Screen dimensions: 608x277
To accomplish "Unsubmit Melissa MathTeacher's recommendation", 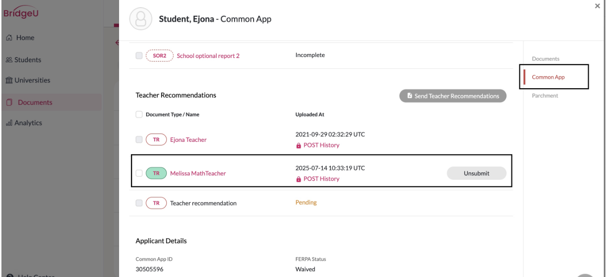I will pyautogui.click(x=477, y=173).
